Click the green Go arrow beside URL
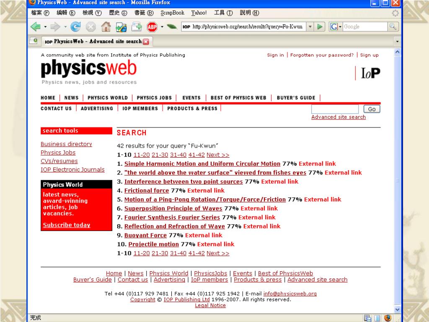This screenshot has width=429, height=322. click(x=320, y=26)
